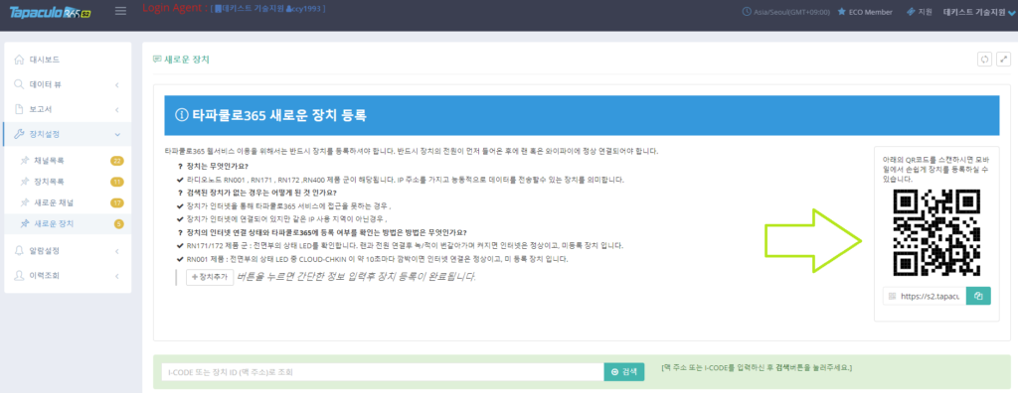1018x393 pixels.
Task: Click the 22 badge on 채널목록
Action: pyautogui.click(x=117, y=161)
